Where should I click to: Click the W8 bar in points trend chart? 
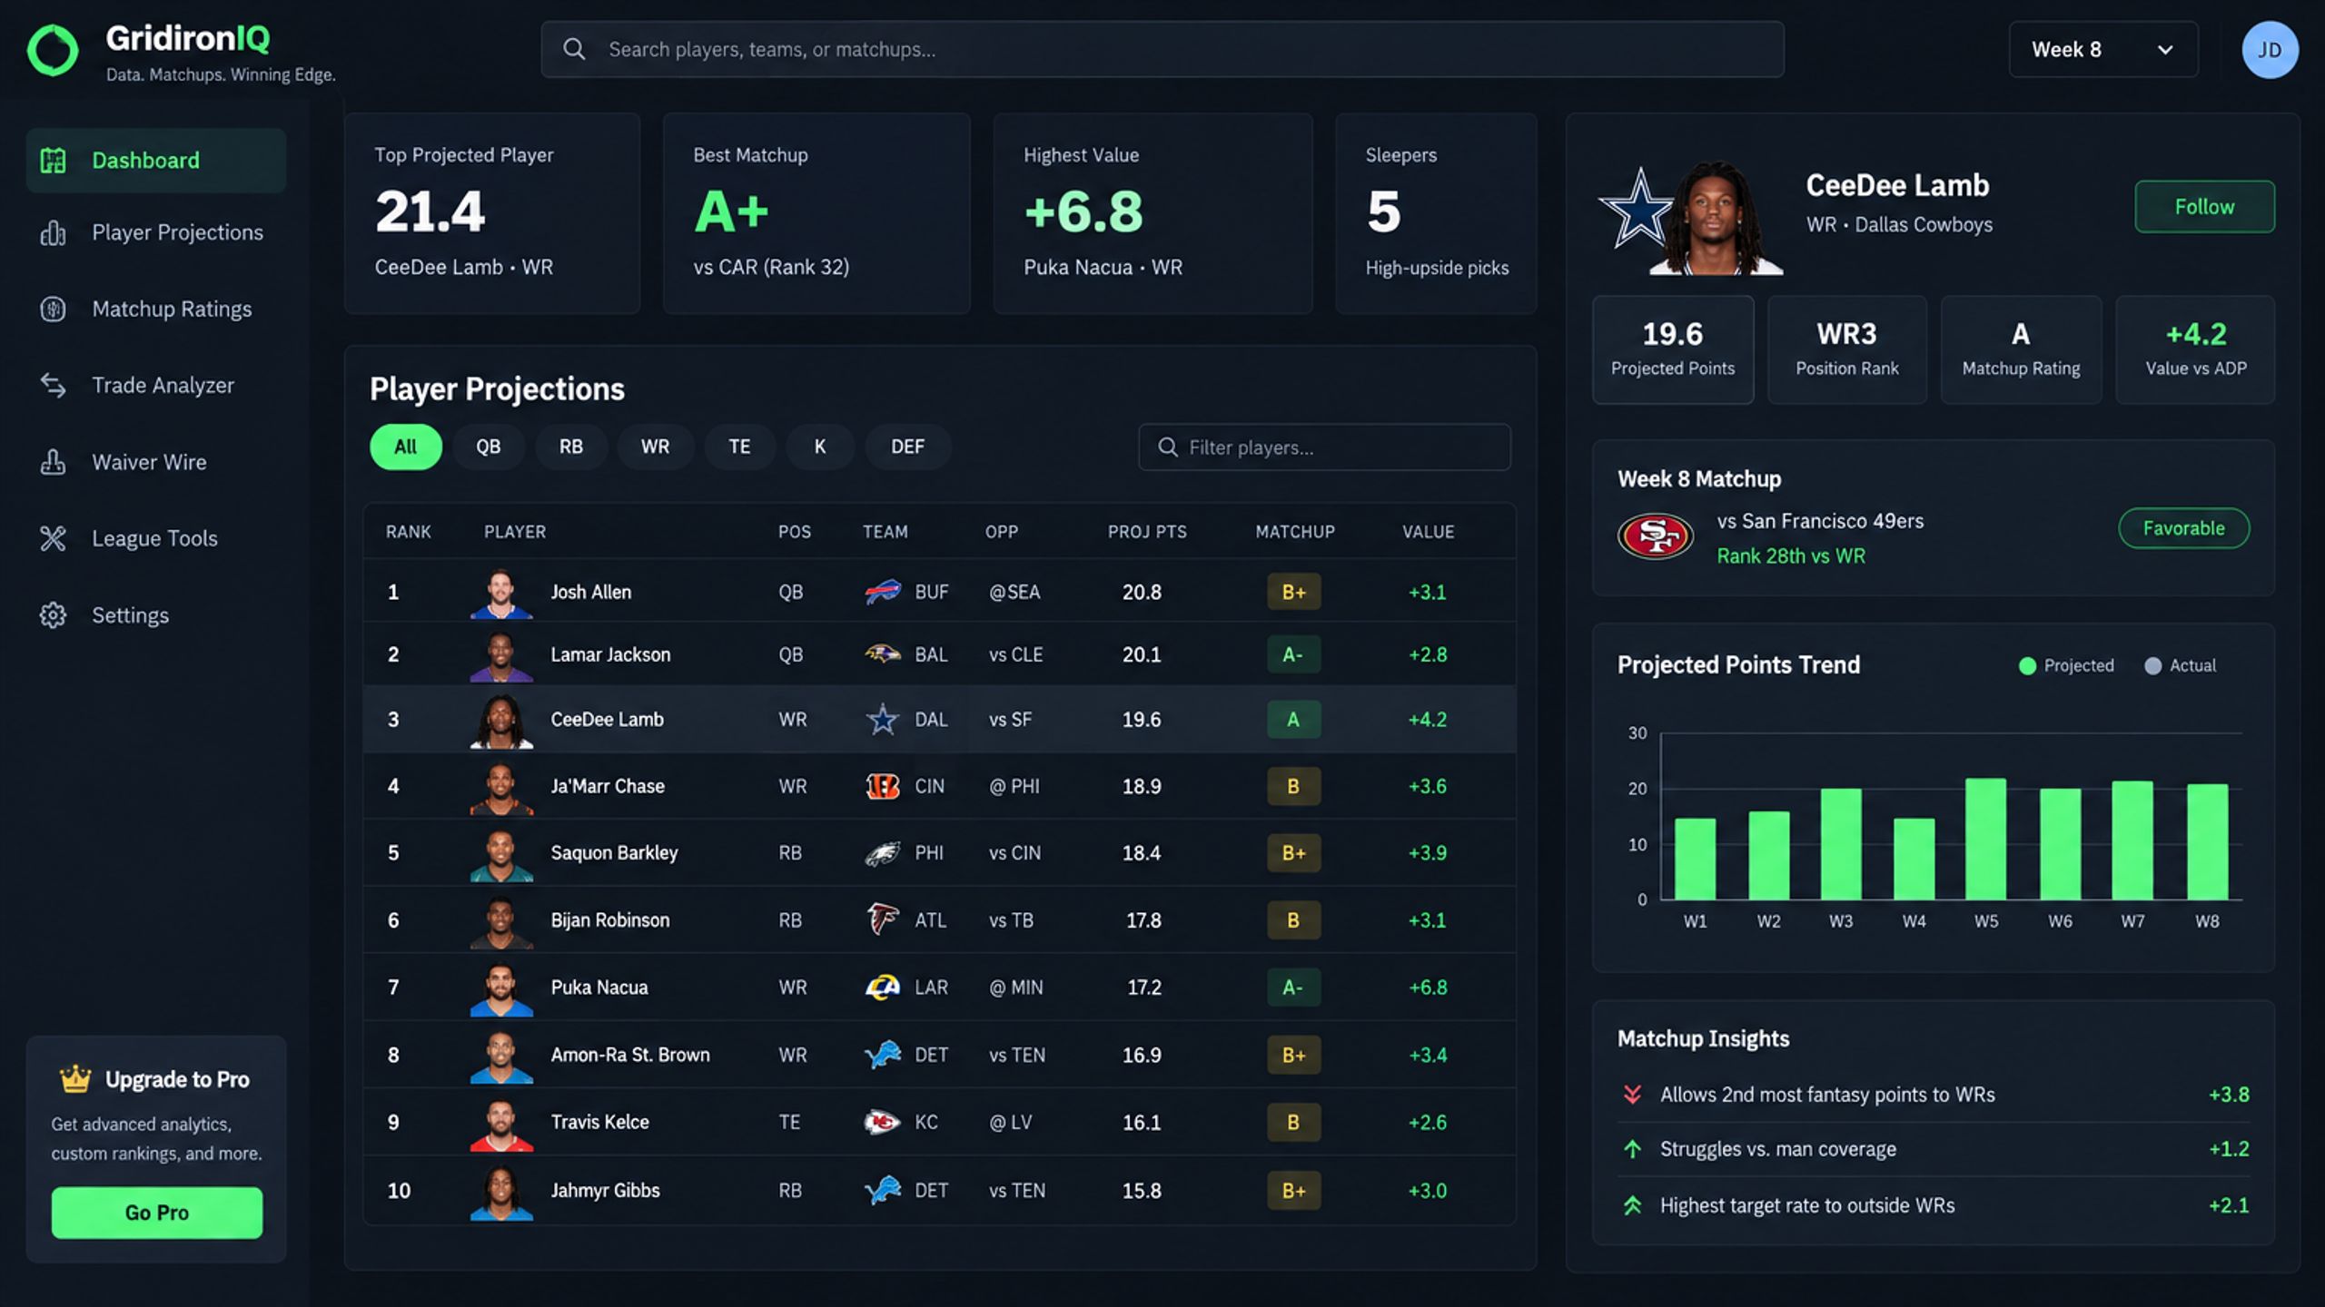tap(2208, 841)
